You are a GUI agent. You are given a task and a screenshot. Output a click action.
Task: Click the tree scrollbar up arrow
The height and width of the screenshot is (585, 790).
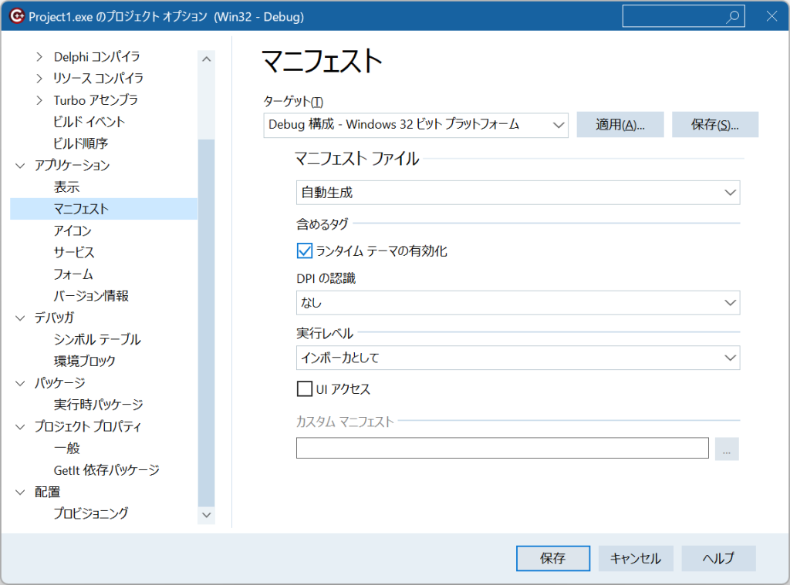[x=206, y=59]
